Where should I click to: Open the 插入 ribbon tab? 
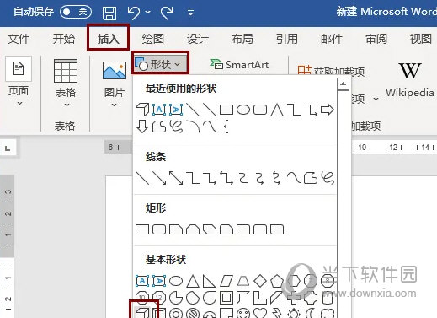(109, 39)
